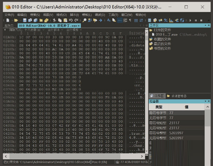Open the 工具(T) menu
This screenshot has height=166, width=213.
(x=113, y=15)
